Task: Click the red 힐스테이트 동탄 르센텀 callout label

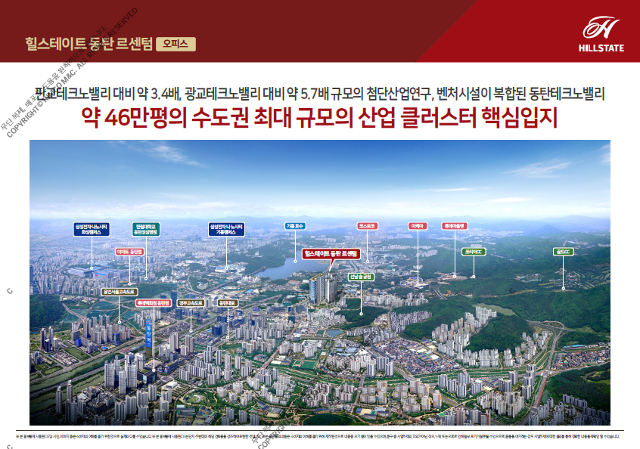Action: (331, 254)
